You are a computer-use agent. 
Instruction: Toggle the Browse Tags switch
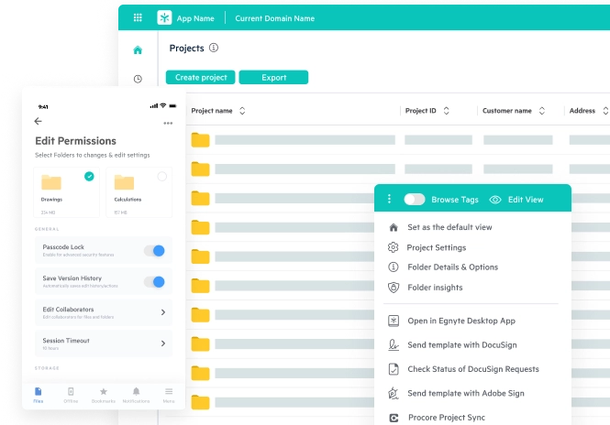coord(415,199)
